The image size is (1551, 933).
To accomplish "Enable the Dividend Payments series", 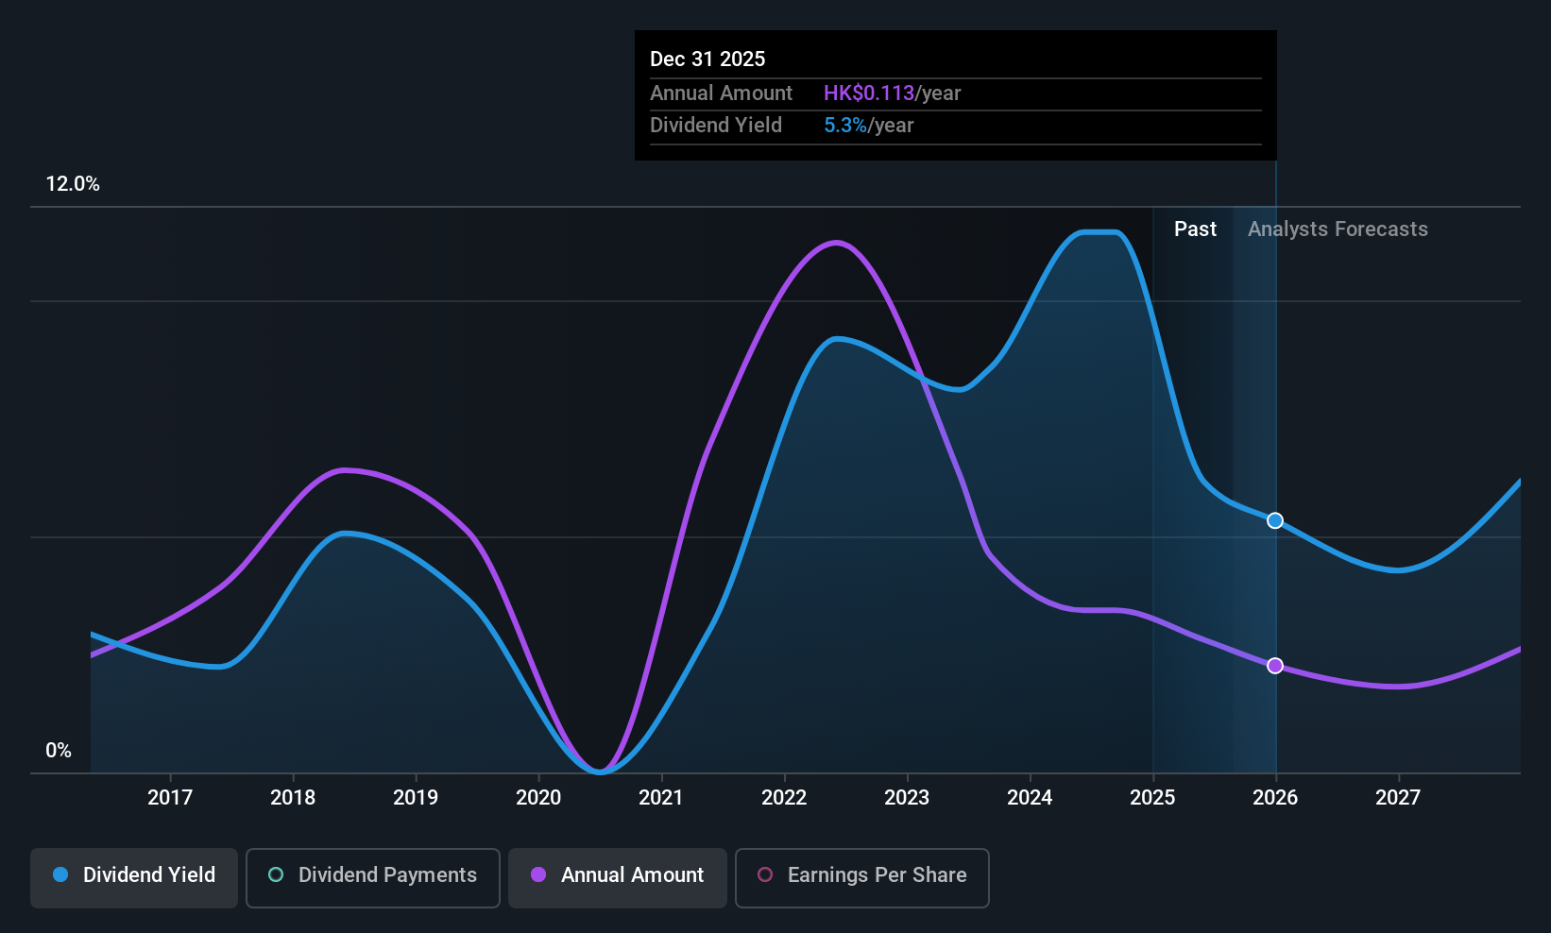I will pos(373,878).
